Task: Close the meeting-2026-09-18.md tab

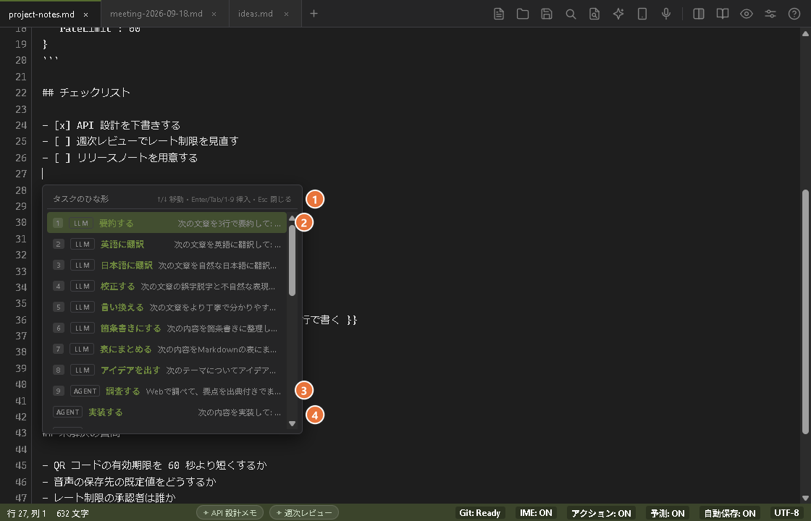Action: [x=214, y=14]
